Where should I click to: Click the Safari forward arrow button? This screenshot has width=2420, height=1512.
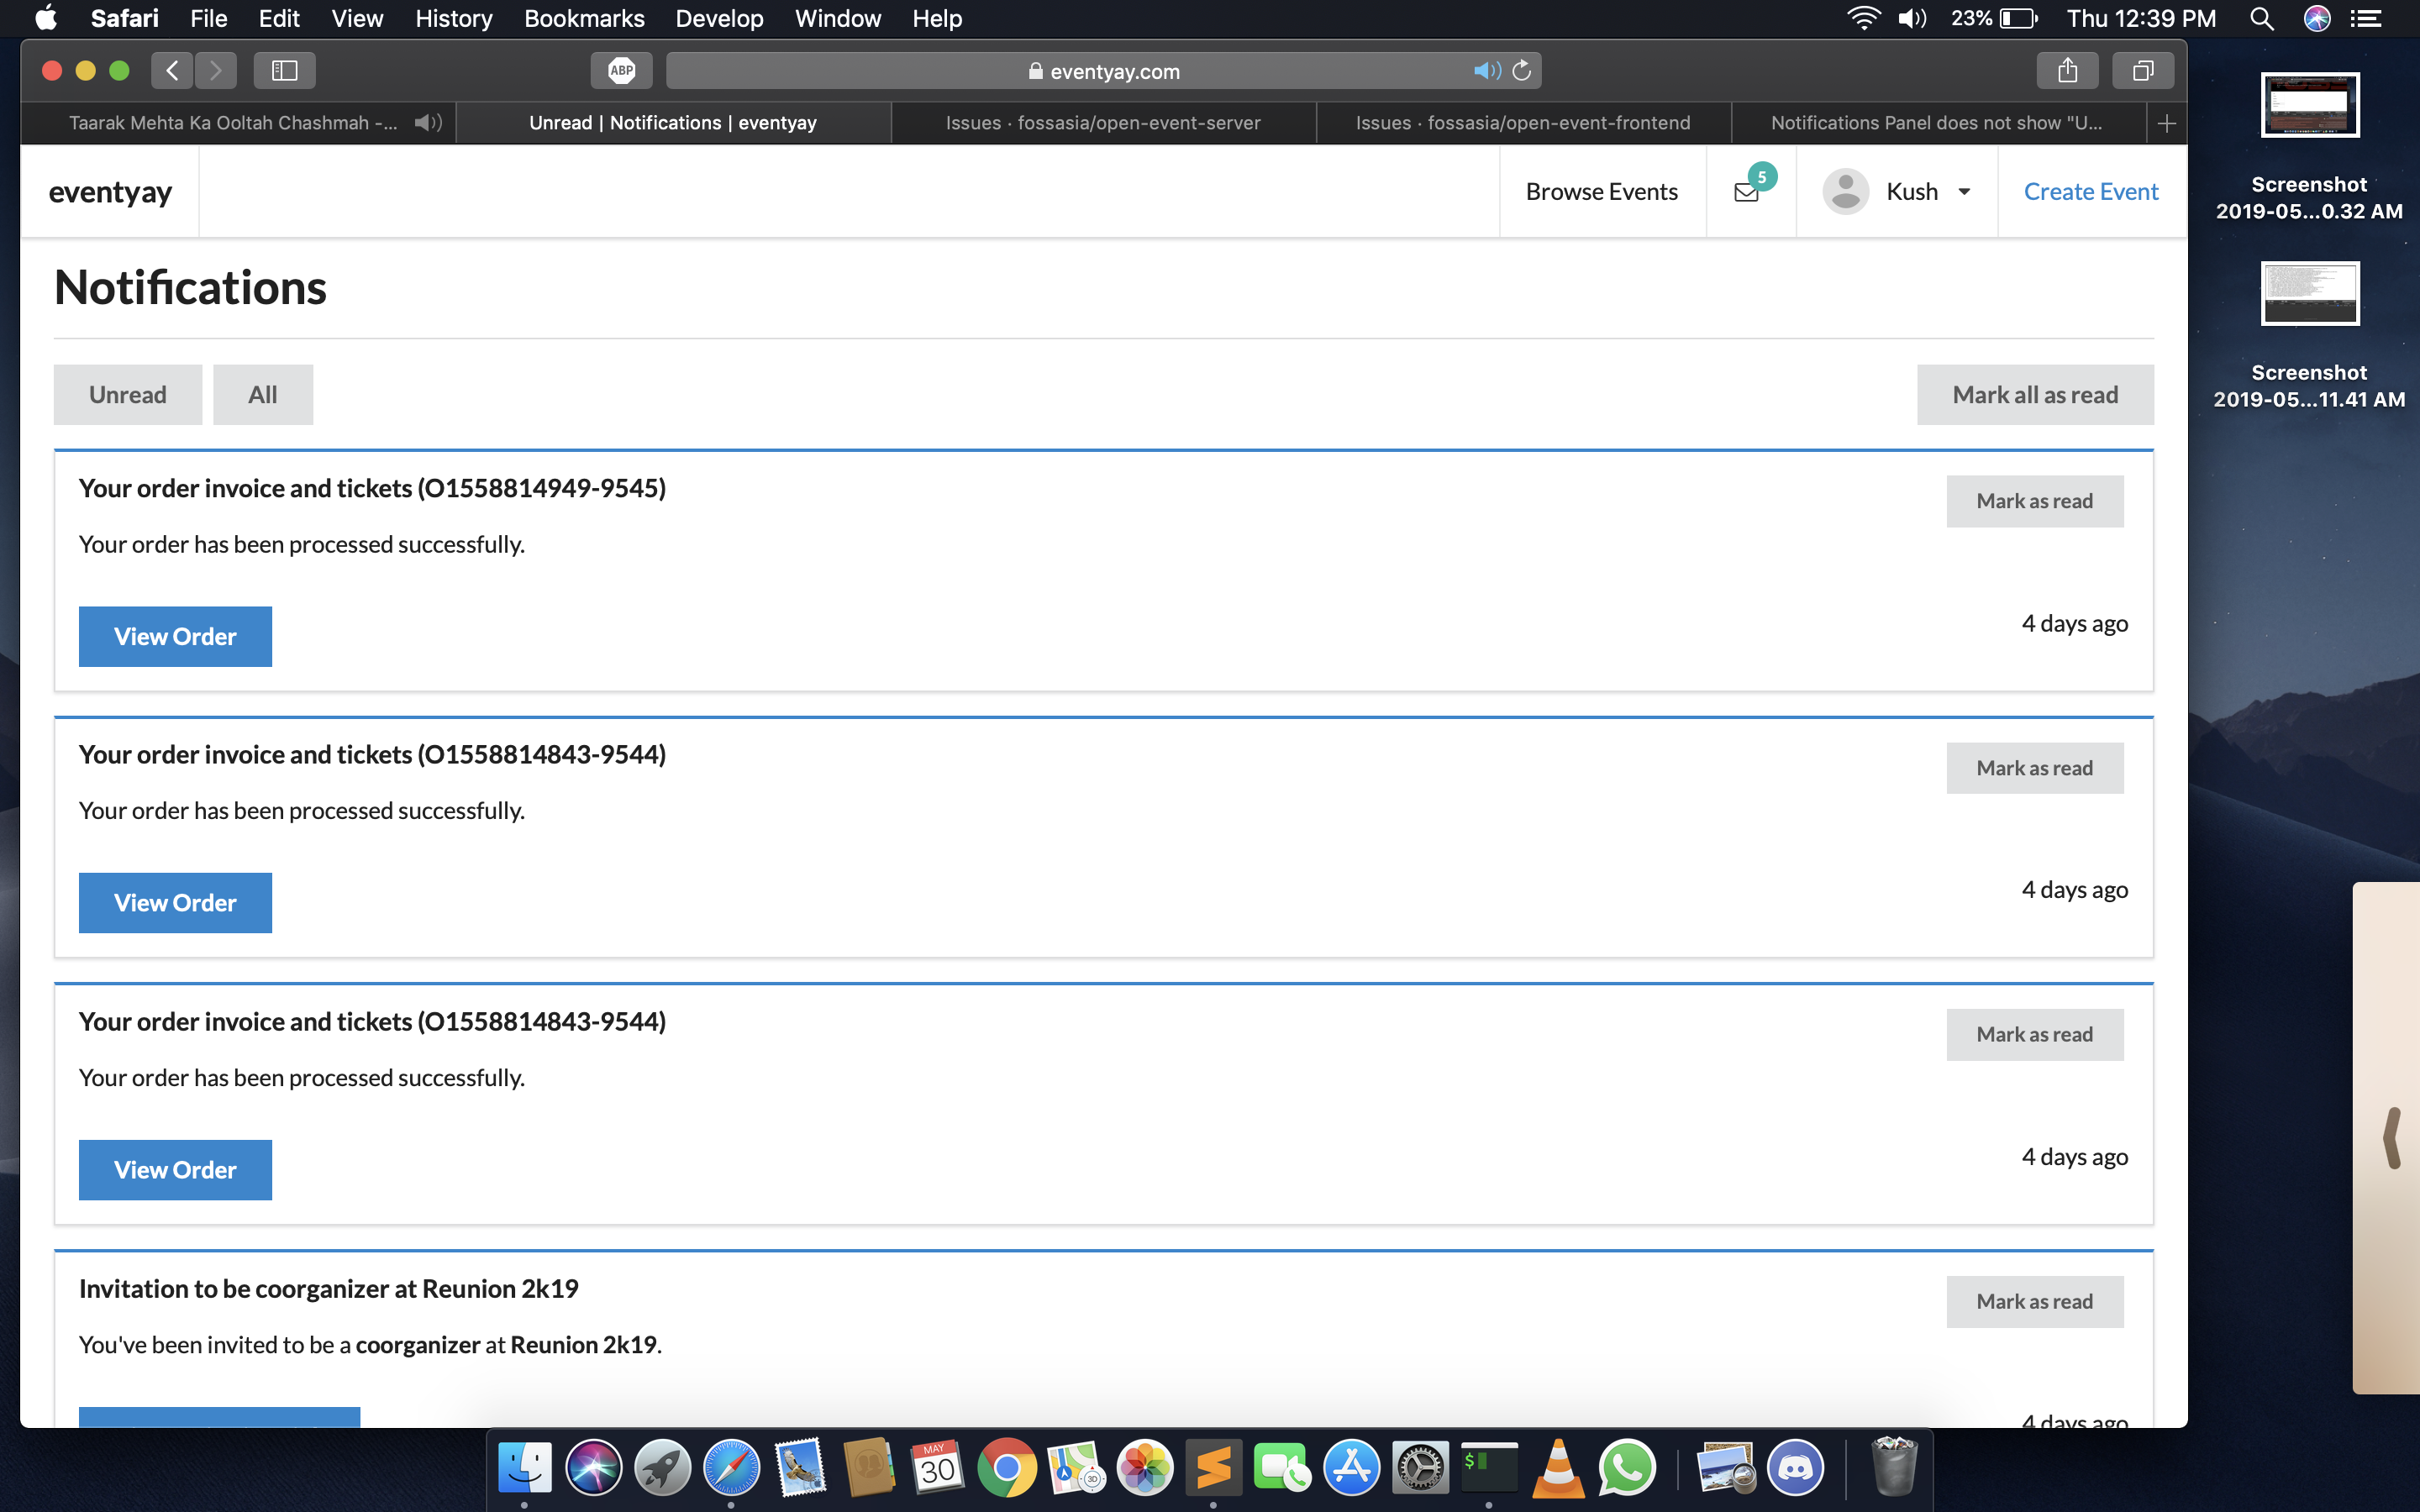[215, 70]
